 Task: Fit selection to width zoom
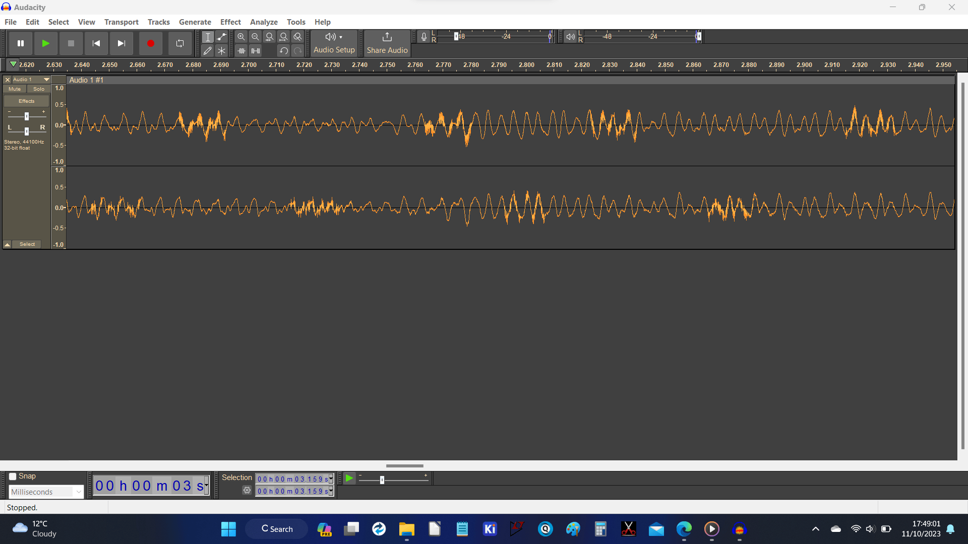click(x=270, y=37)
